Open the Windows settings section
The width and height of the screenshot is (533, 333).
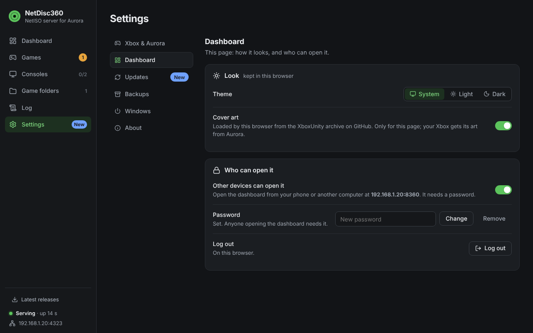pos(152,111)
